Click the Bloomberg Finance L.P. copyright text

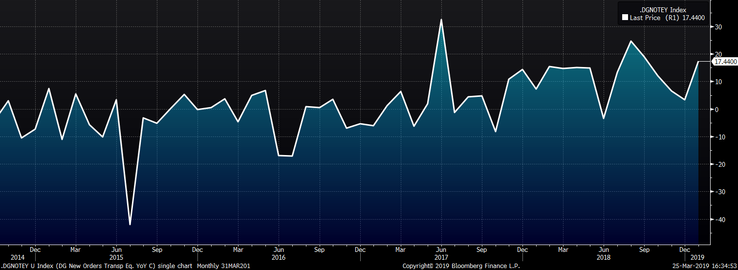click(461, 266)
